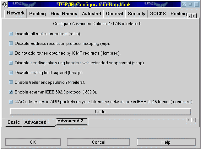
Task: Click the Cancel button
Action: click(x=99, y=142)
